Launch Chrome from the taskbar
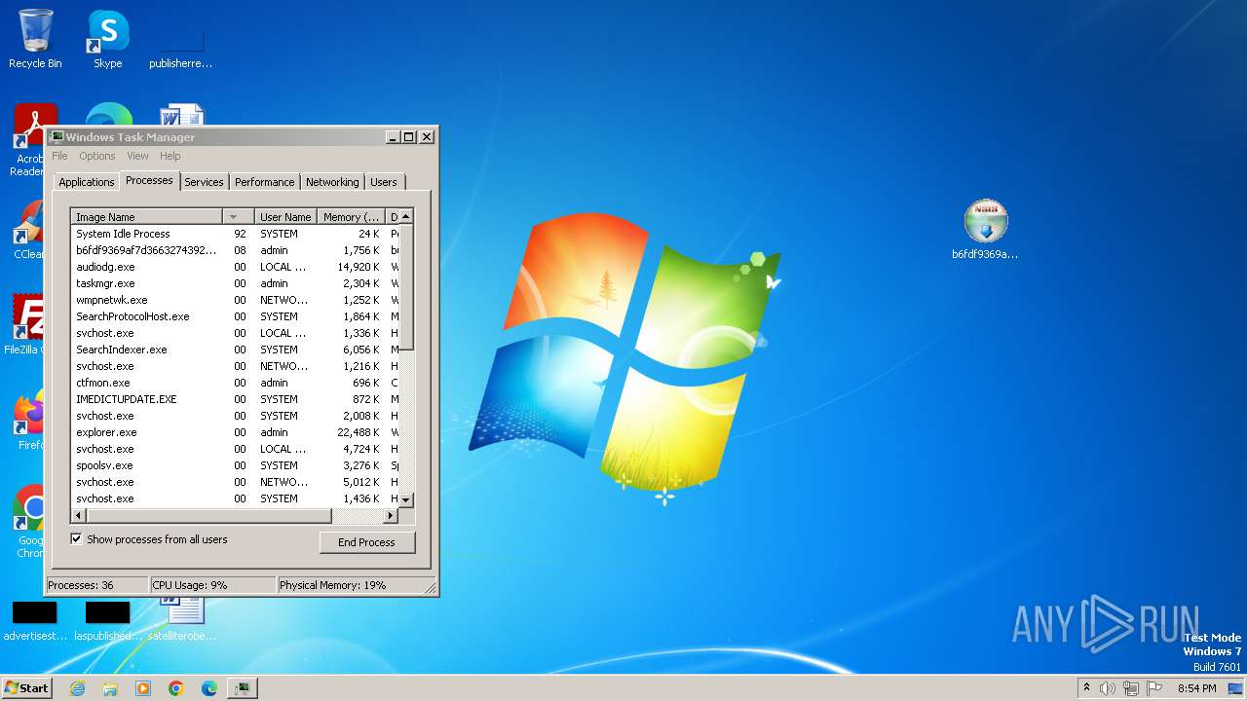 click(176, 688)
